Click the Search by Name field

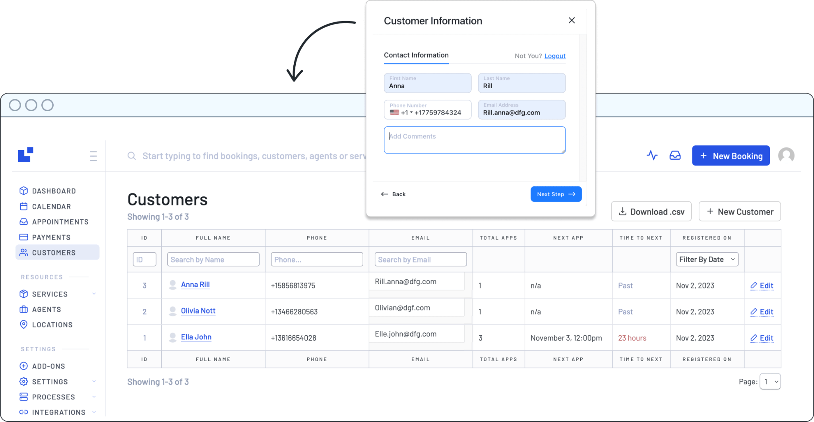coord(213,259)
